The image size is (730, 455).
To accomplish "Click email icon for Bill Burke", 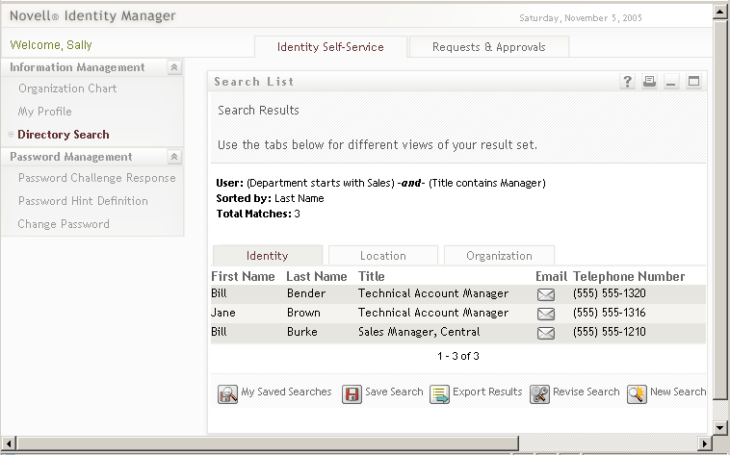I will (546, 333).
